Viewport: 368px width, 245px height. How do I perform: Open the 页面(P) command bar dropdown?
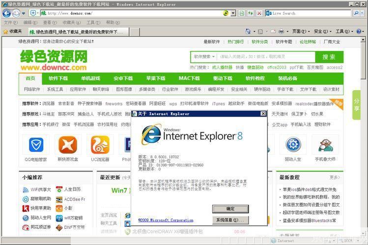coord(301,31)
